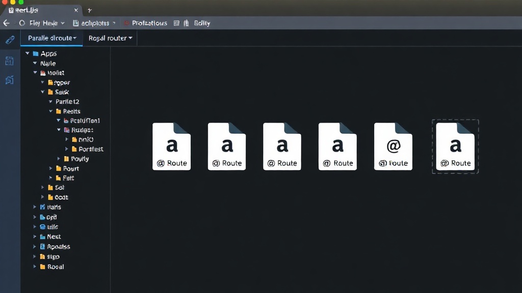522x293 pixels.
Task: Select the Rudget: tree item
Action: (x=79, y=130)
